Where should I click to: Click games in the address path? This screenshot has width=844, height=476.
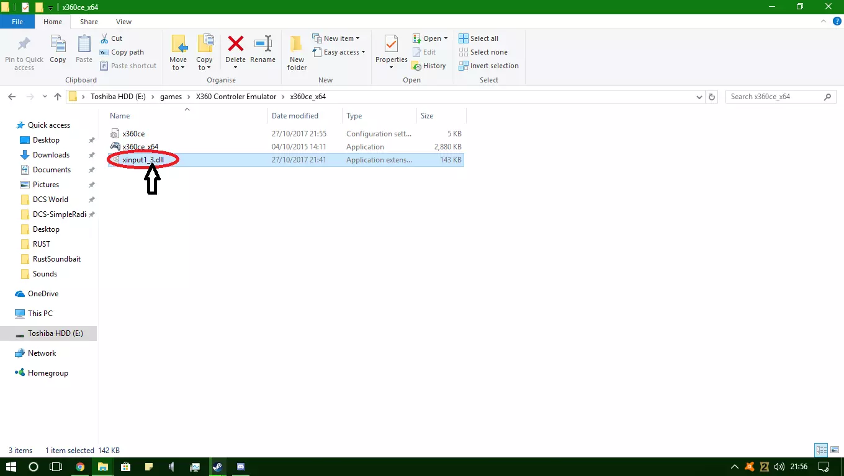point(171,97)
